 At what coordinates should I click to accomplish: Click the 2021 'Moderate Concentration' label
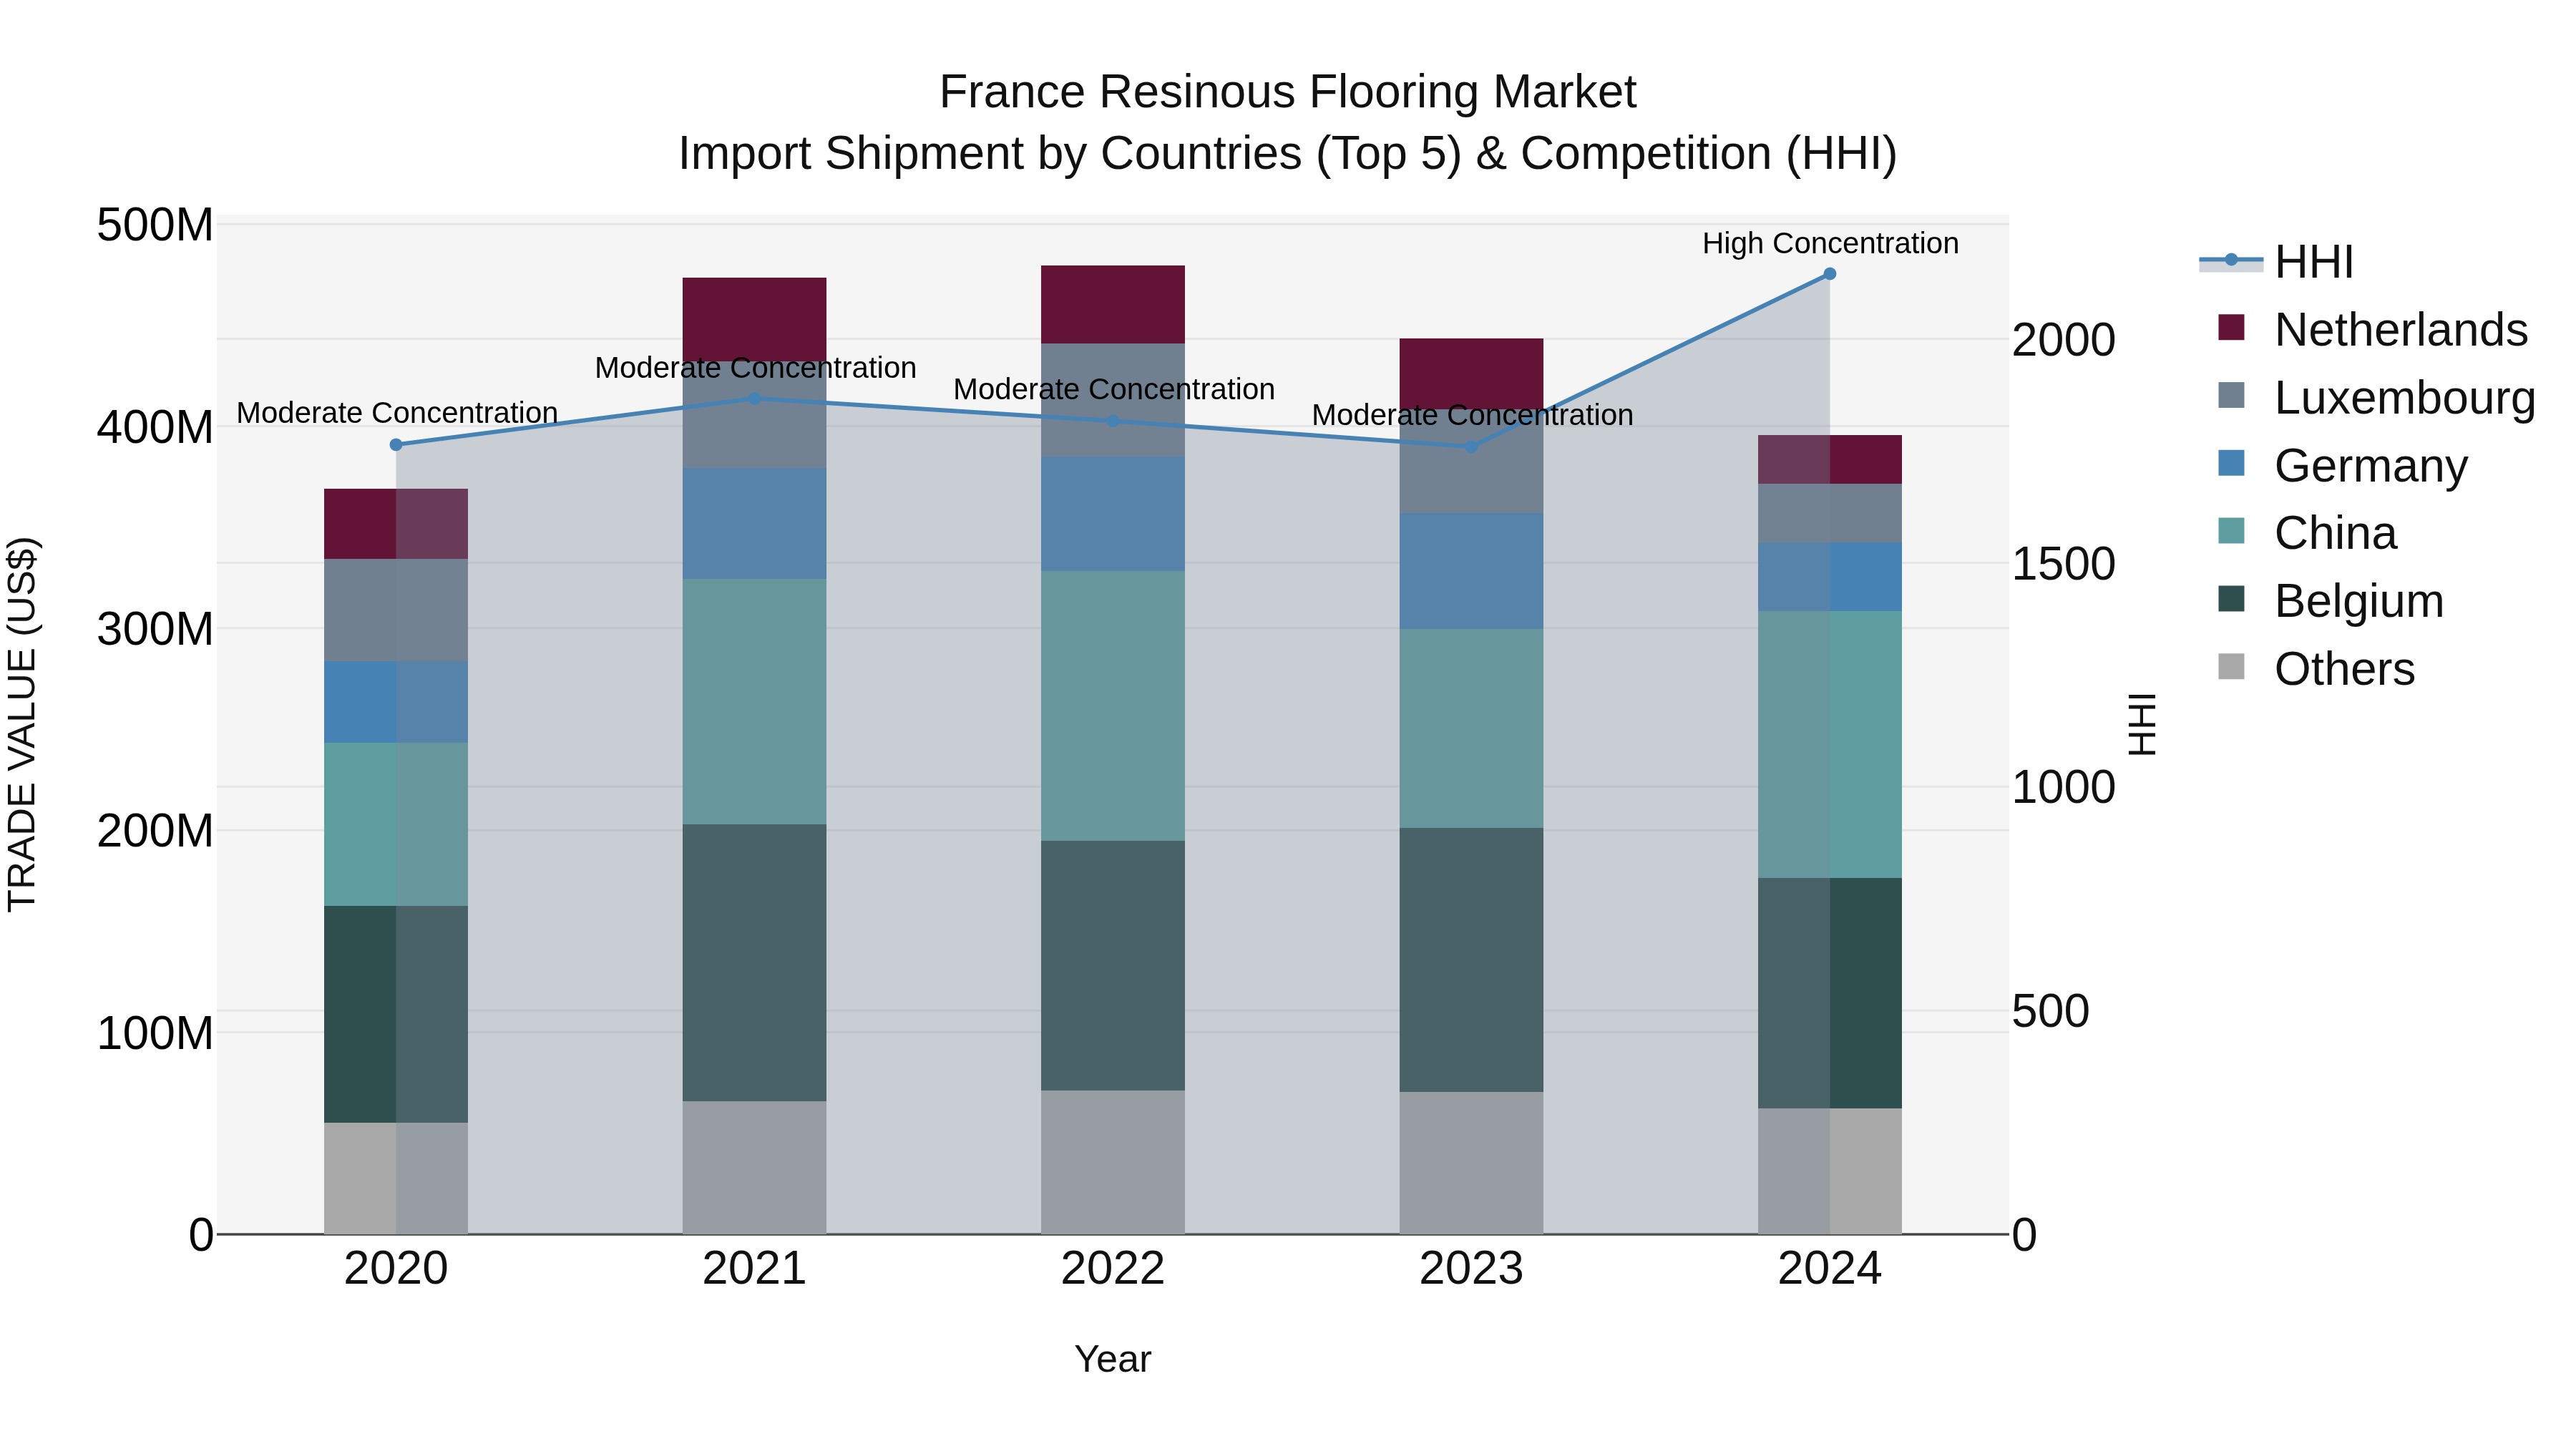click(755, 367)
